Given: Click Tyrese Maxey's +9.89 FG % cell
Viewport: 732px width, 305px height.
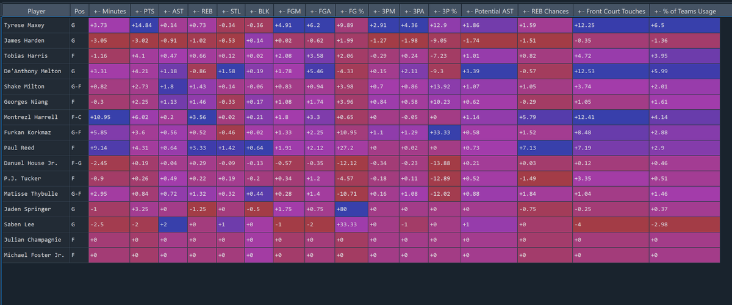Looking at the screenshot, I should [x=353, y=25].
